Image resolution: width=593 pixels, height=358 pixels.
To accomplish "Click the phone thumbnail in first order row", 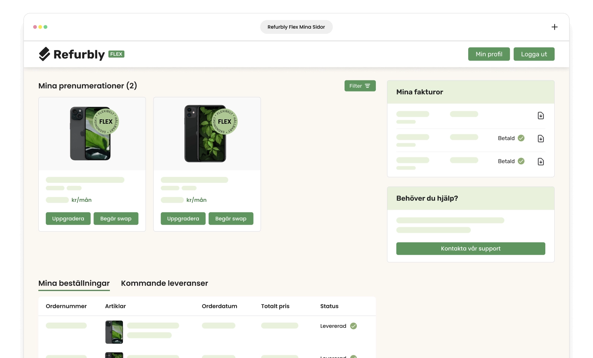I will click(114, 332).
